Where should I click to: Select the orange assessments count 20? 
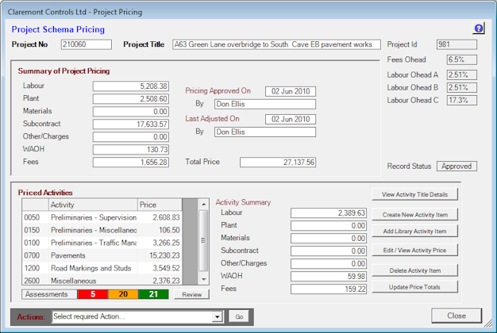[123, 294]
